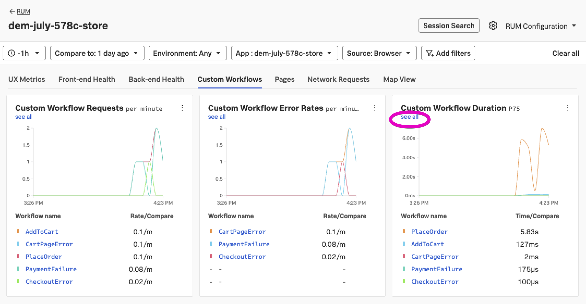Image resolution: width=586 pixels, height=304 pixels.
Task: Click the Session Search button
Action: point(449,26)
